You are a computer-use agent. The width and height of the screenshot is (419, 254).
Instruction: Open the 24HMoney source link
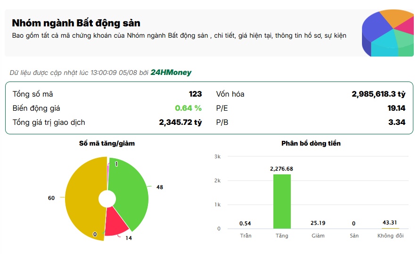[171, 73]
